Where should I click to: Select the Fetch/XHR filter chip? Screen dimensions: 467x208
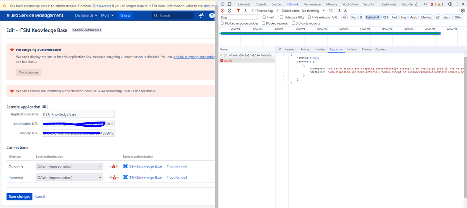373,17
